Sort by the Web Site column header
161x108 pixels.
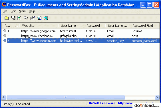pyautogui.click(x=39, y=26)
